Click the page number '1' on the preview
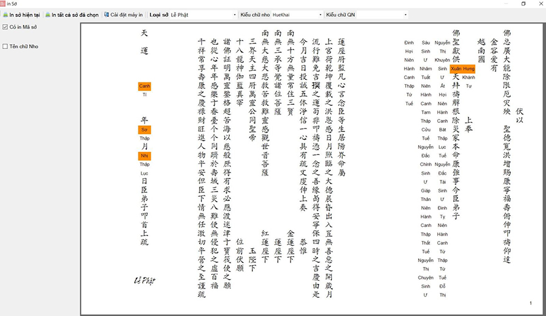546x316 pixels. coord(531,303)
